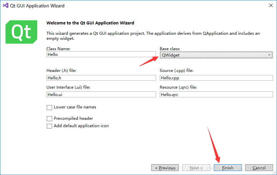Edit the Resource file field Hello.qrc
277x175 pixels.
[x=216, y=94]
